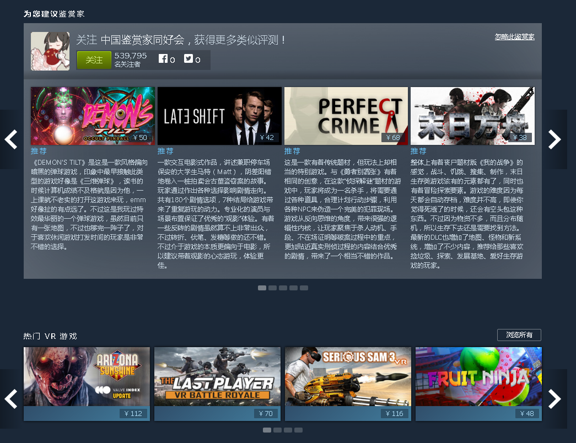Click the green 关注 follow button
Viewport: 576px width, 443px height.
93,60
